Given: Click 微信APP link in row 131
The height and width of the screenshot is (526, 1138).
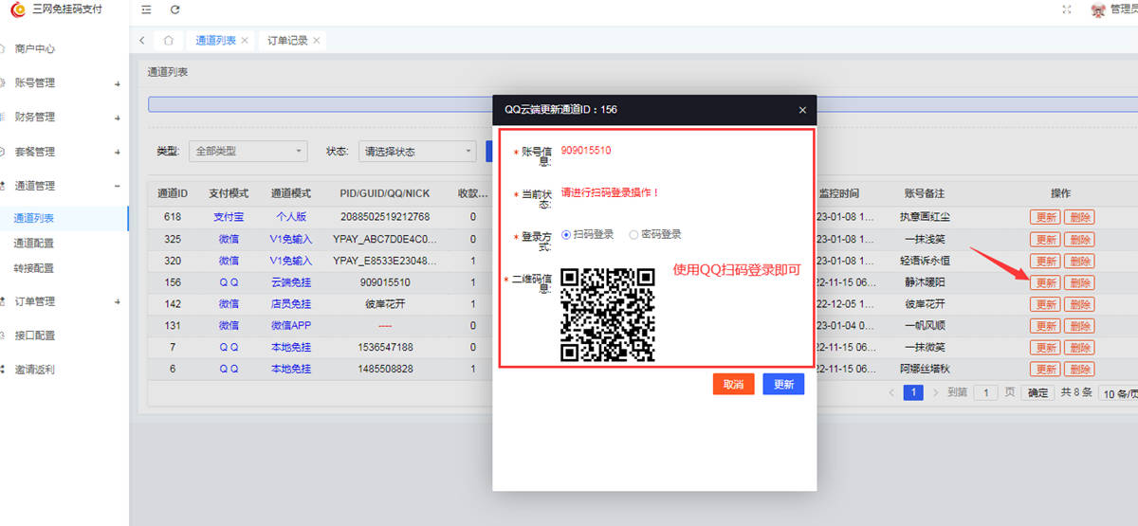Looking at the screenshot, I should [291, 326].
